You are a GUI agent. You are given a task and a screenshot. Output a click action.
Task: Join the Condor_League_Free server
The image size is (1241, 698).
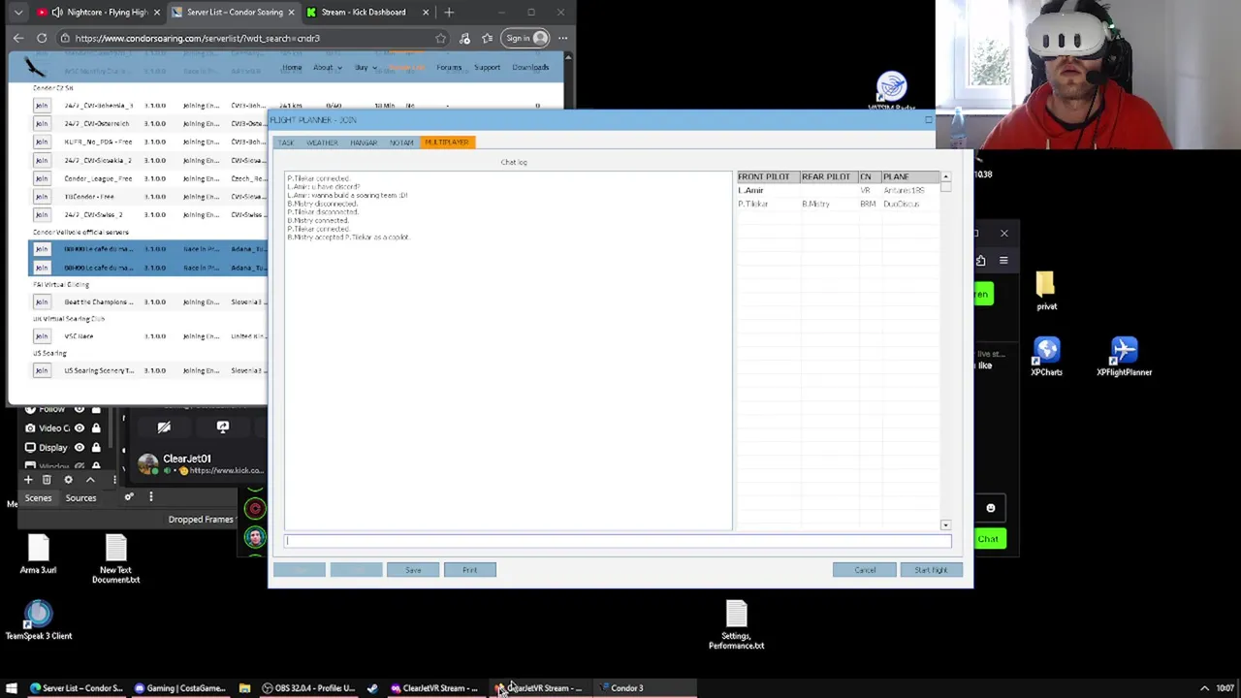tap(42, 178)
